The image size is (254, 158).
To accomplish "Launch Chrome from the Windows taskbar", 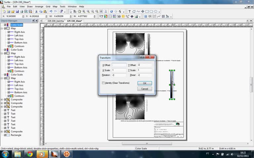I will click(30, 154).
